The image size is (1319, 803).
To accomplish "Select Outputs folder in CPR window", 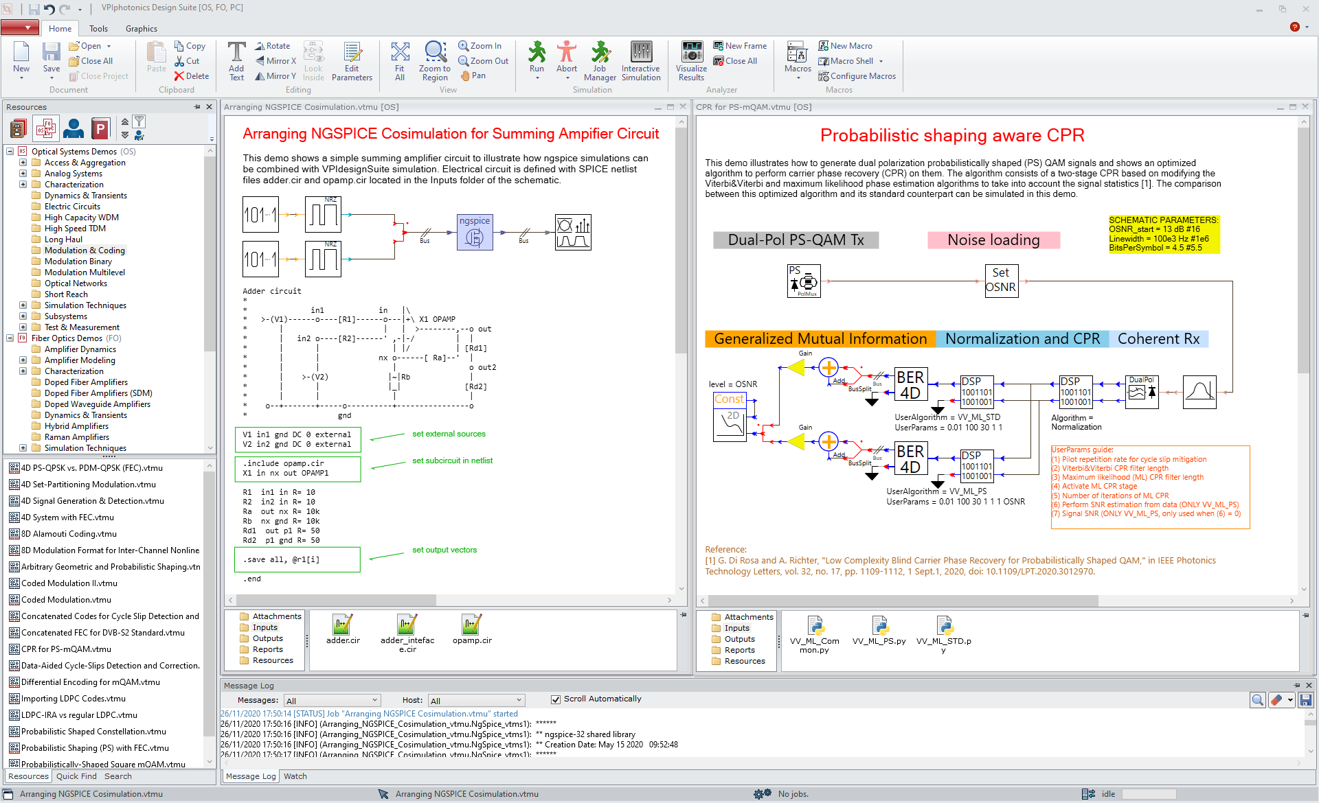I will [739, 639].
